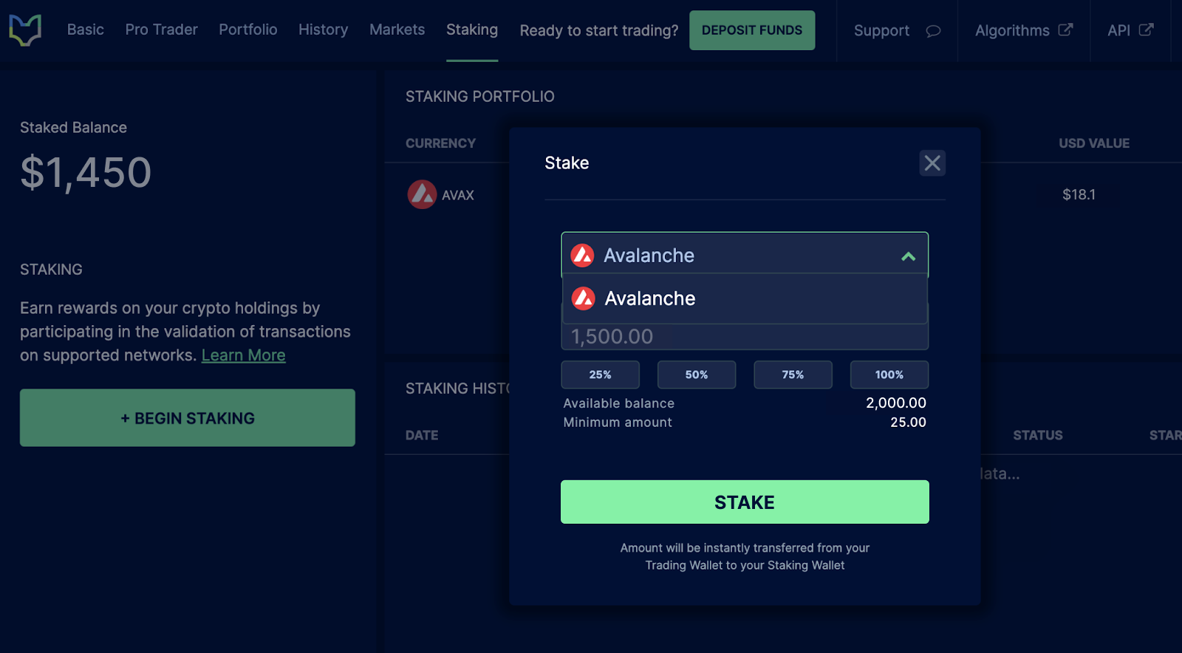This screenshot has width=1182, height=653.
Task: Close the Stake dialog with the X
Action: coord(932,163)
